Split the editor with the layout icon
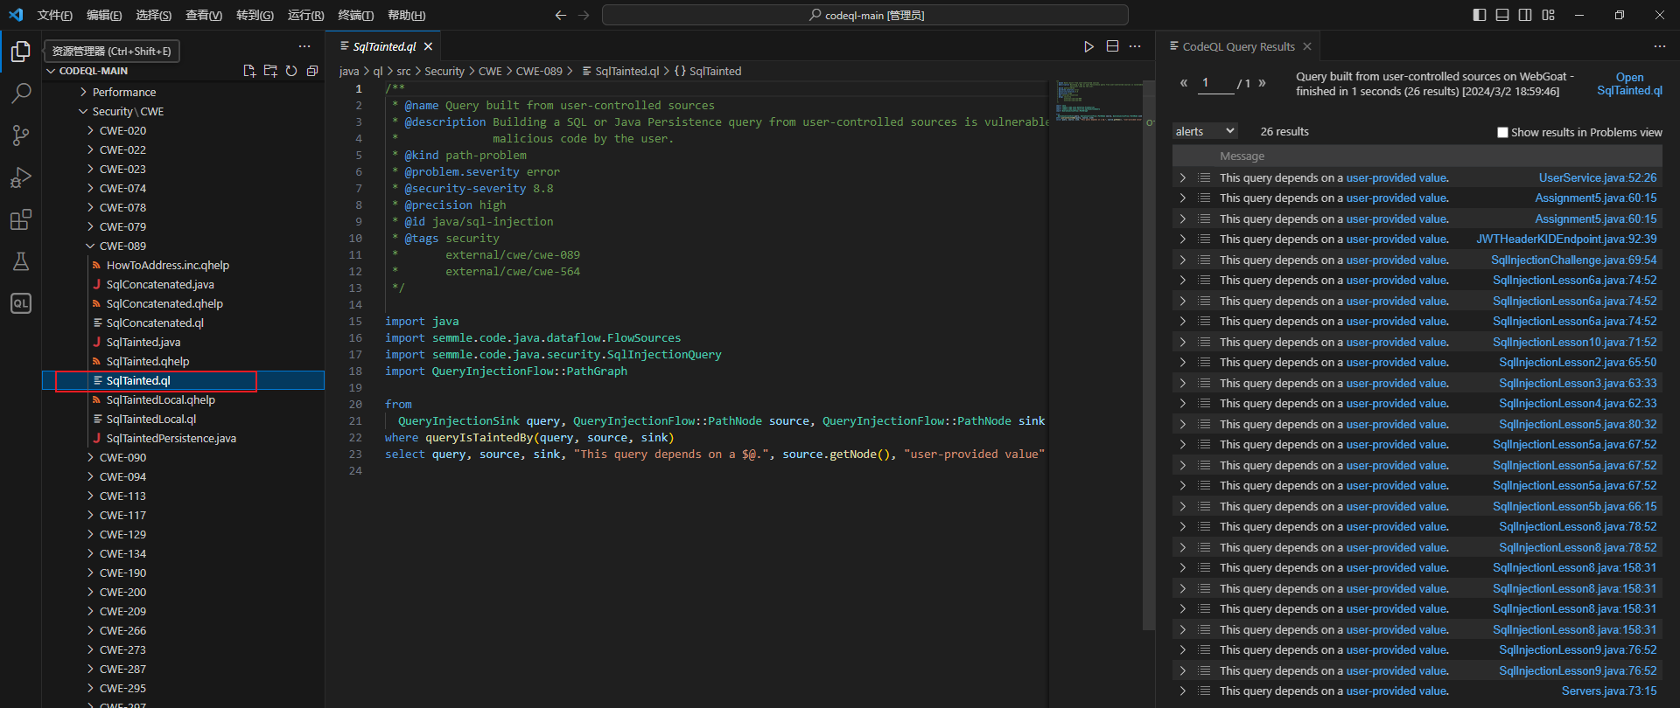Screen dimensions: 1680x708 (1112, 46)
